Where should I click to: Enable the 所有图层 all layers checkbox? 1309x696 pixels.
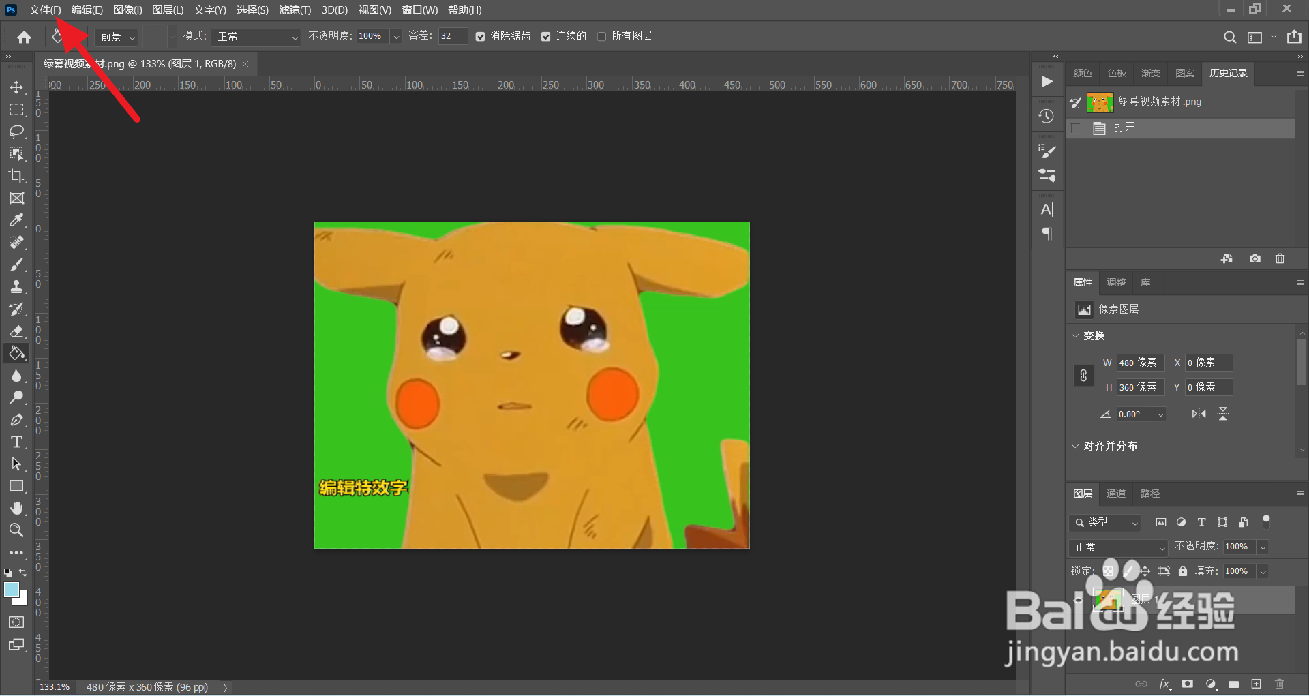pos(601,37)
